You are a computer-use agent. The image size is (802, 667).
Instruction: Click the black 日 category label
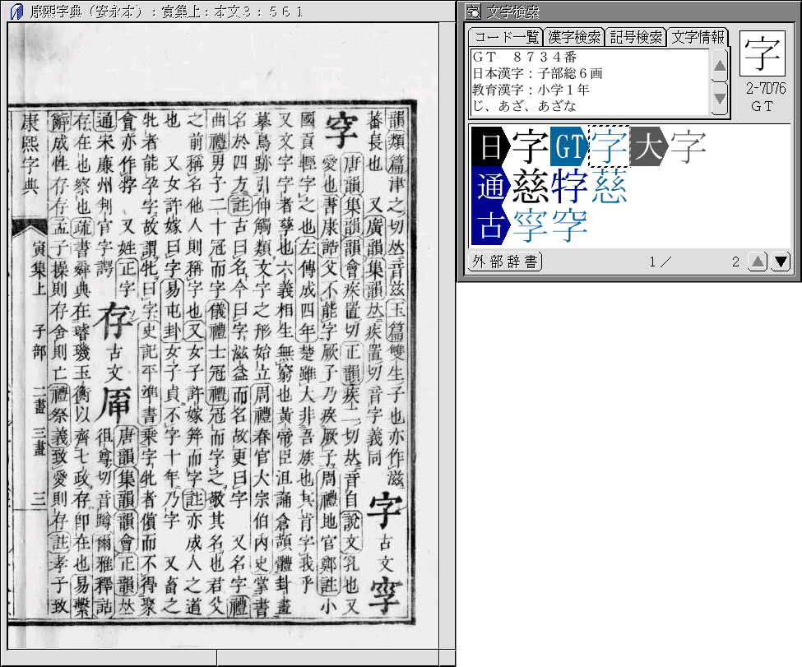coord(489,147)
